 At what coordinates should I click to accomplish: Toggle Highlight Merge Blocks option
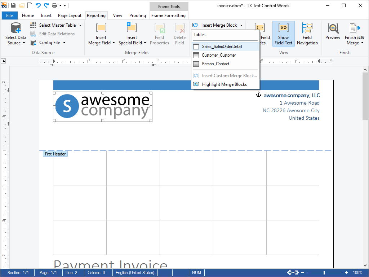(x=224, y=84)
